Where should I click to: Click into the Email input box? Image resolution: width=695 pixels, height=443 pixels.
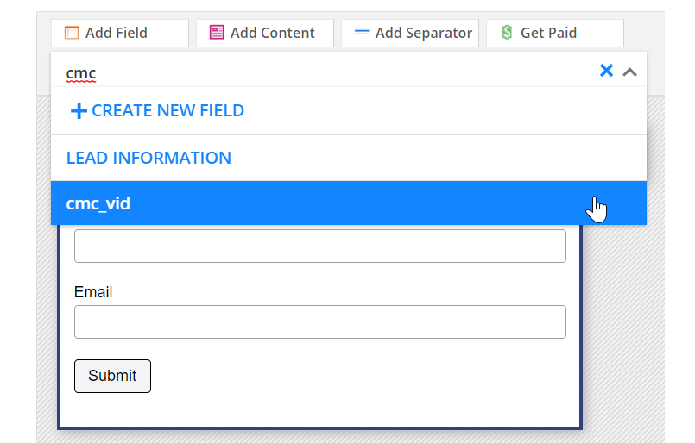[319, 321]
